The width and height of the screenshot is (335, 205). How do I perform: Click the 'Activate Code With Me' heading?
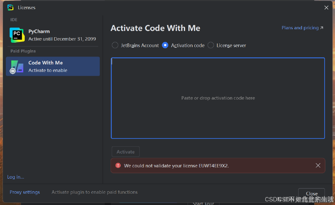pos(155,28)
